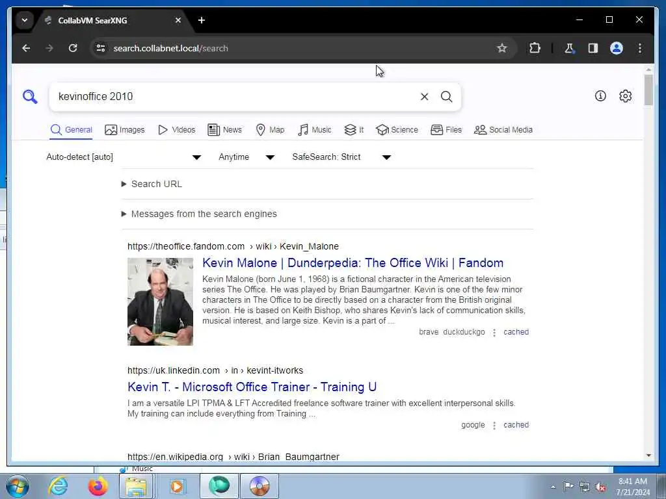This screenshot has height=499, width=666.
Task: Open the network tray icon
Action: 585,487
